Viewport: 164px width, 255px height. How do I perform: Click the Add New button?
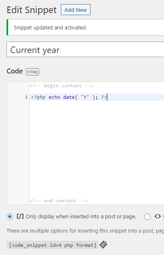(75, 10)
